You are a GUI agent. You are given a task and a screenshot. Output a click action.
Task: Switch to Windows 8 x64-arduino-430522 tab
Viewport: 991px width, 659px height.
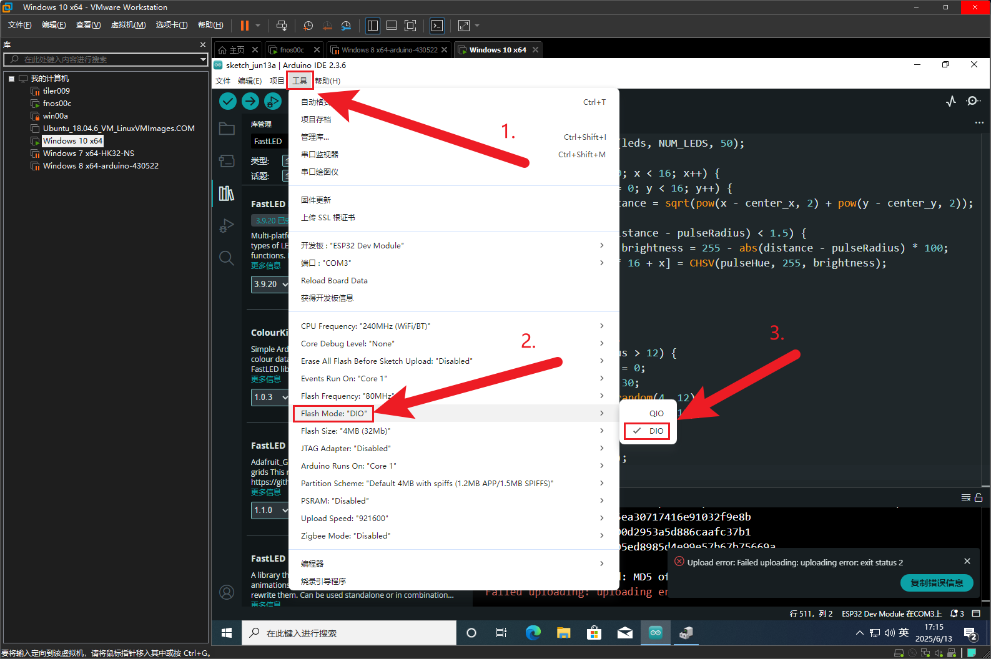point(389,50)
